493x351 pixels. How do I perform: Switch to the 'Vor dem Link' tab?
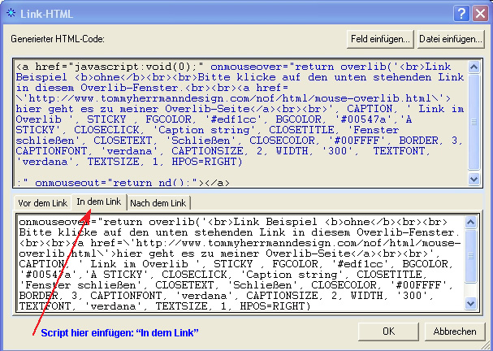coord(42,202)
